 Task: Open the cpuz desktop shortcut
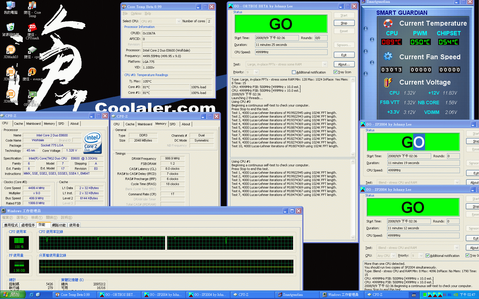point(32,52)
